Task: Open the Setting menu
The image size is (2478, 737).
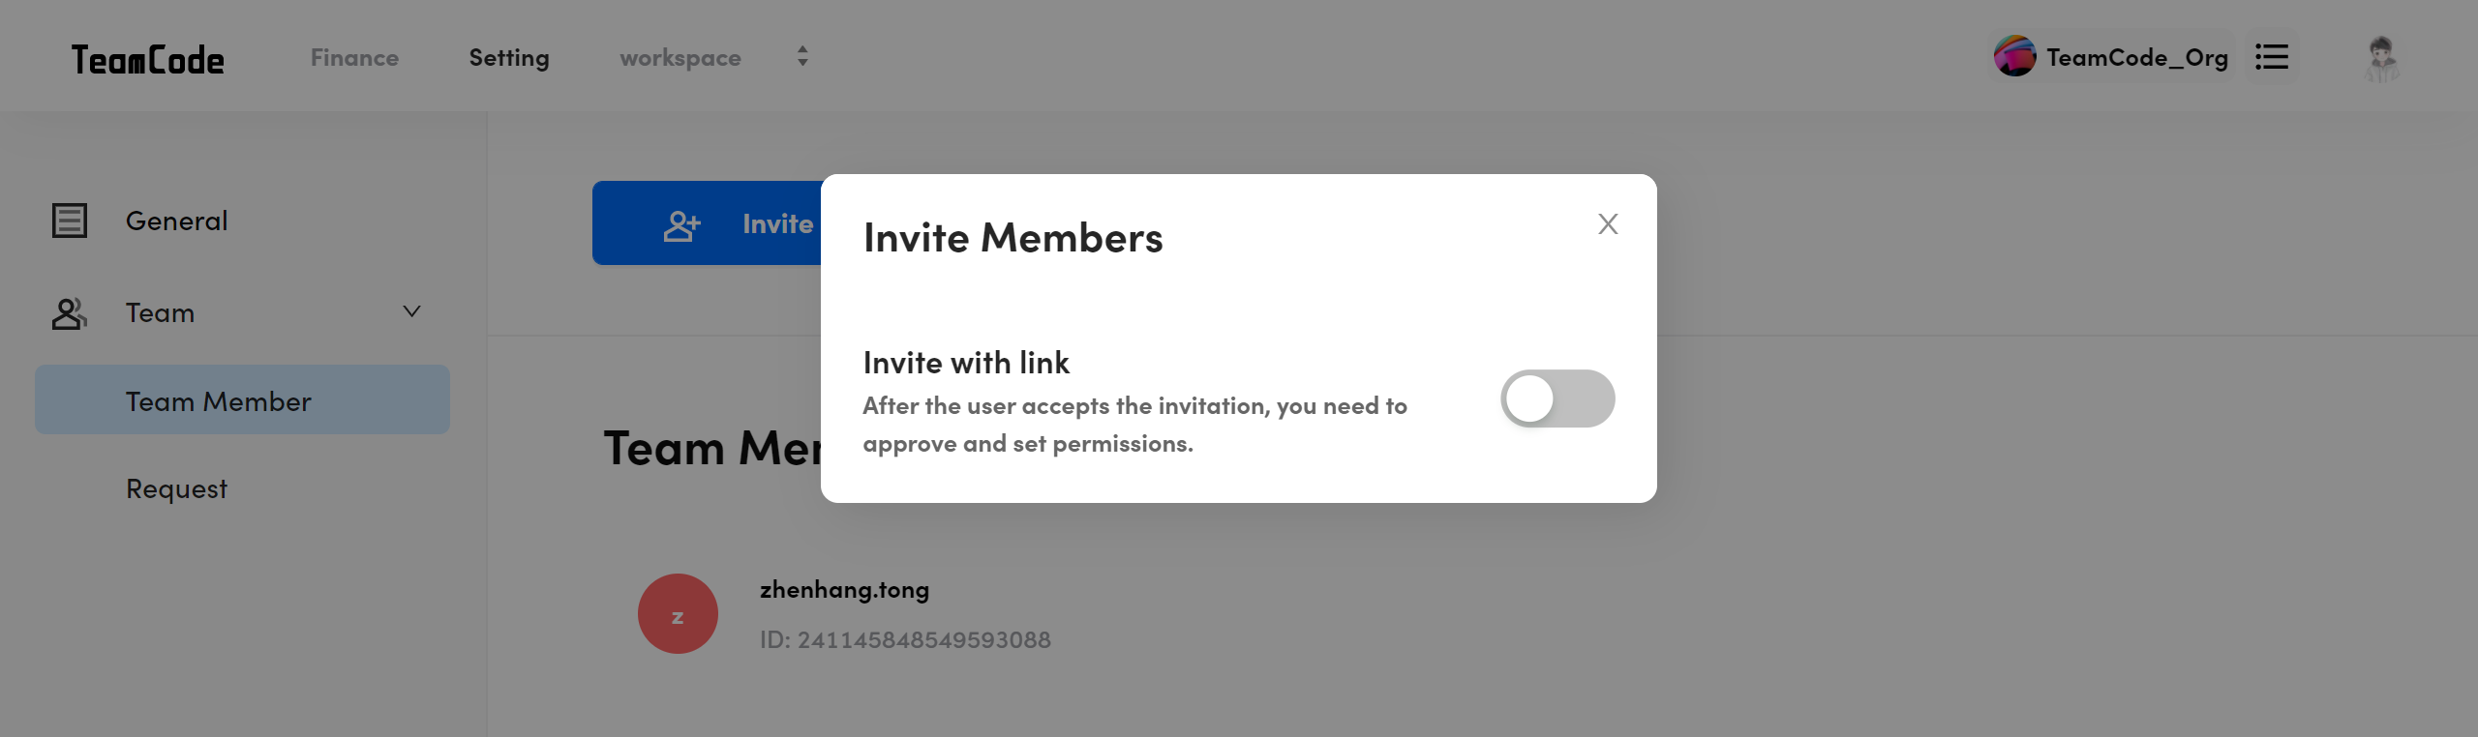Action: coord(509,58)
